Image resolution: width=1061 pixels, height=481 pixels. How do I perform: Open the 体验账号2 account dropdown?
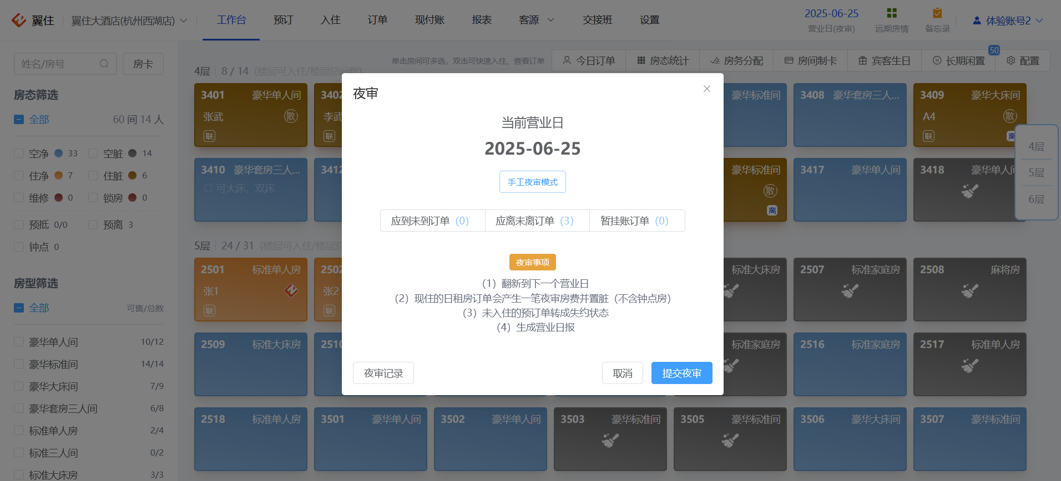[1008, 21]
